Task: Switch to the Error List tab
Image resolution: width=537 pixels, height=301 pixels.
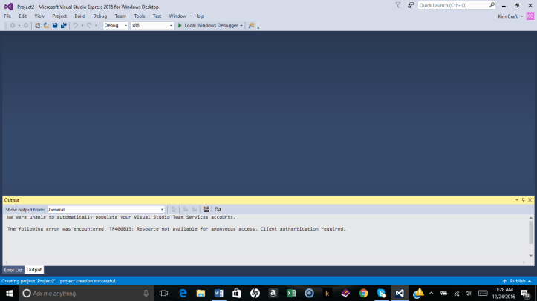Action: coord(13,270)
